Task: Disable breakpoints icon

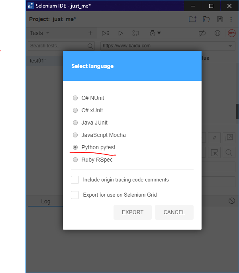Action: click(x=202, y=33)
